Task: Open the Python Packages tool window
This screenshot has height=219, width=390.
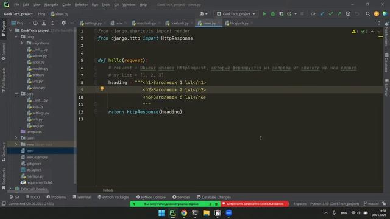Action: (113, 197)
